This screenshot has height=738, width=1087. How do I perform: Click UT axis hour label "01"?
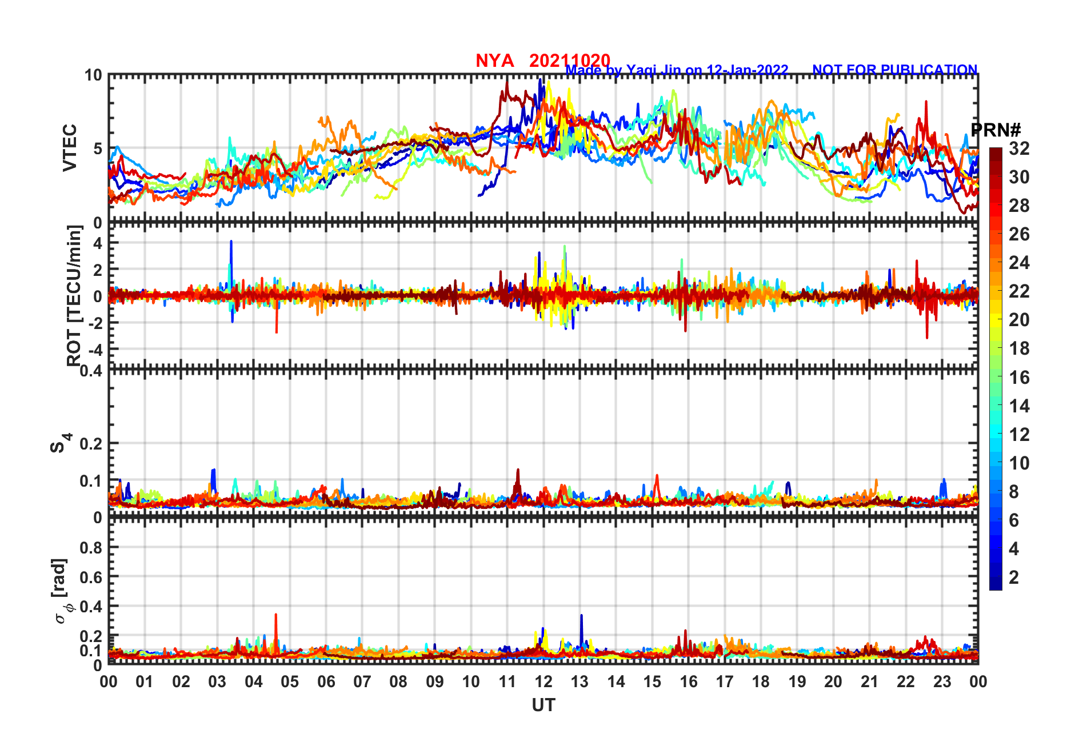[x=145, y=681]
